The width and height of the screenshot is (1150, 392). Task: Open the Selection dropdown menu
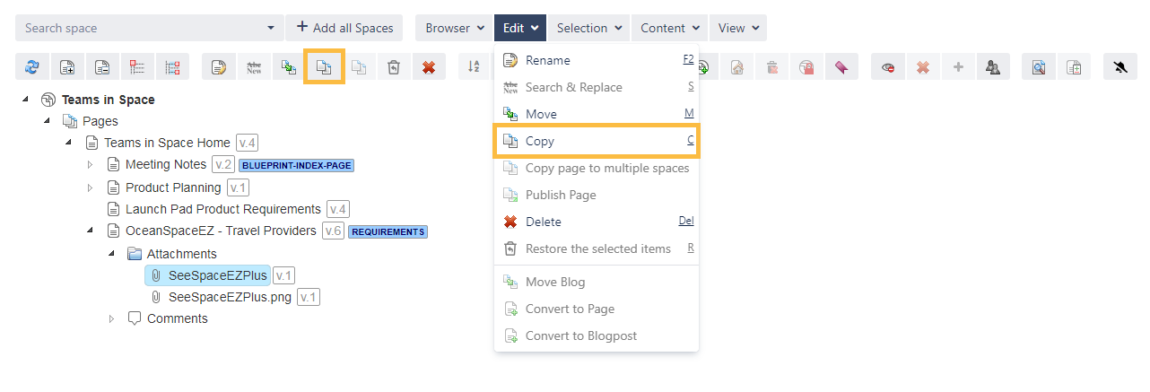pos(588,28)
